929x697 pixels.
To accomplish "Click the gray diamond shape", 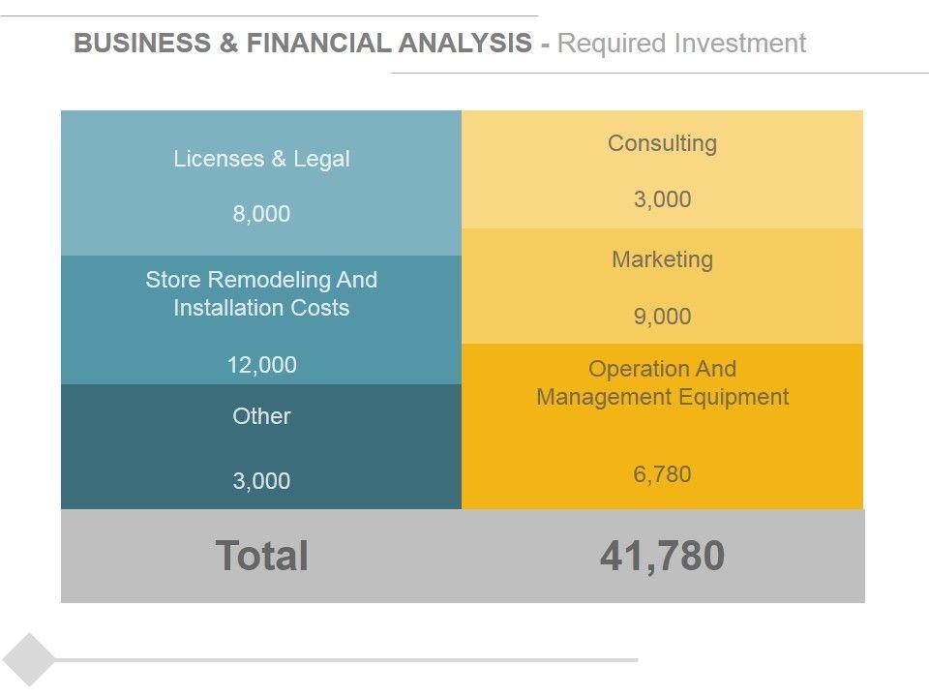I will [30, 659].
